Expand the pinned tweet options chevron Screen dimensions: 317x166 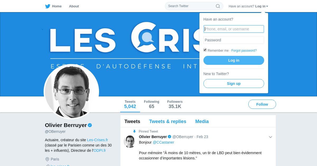271,137
